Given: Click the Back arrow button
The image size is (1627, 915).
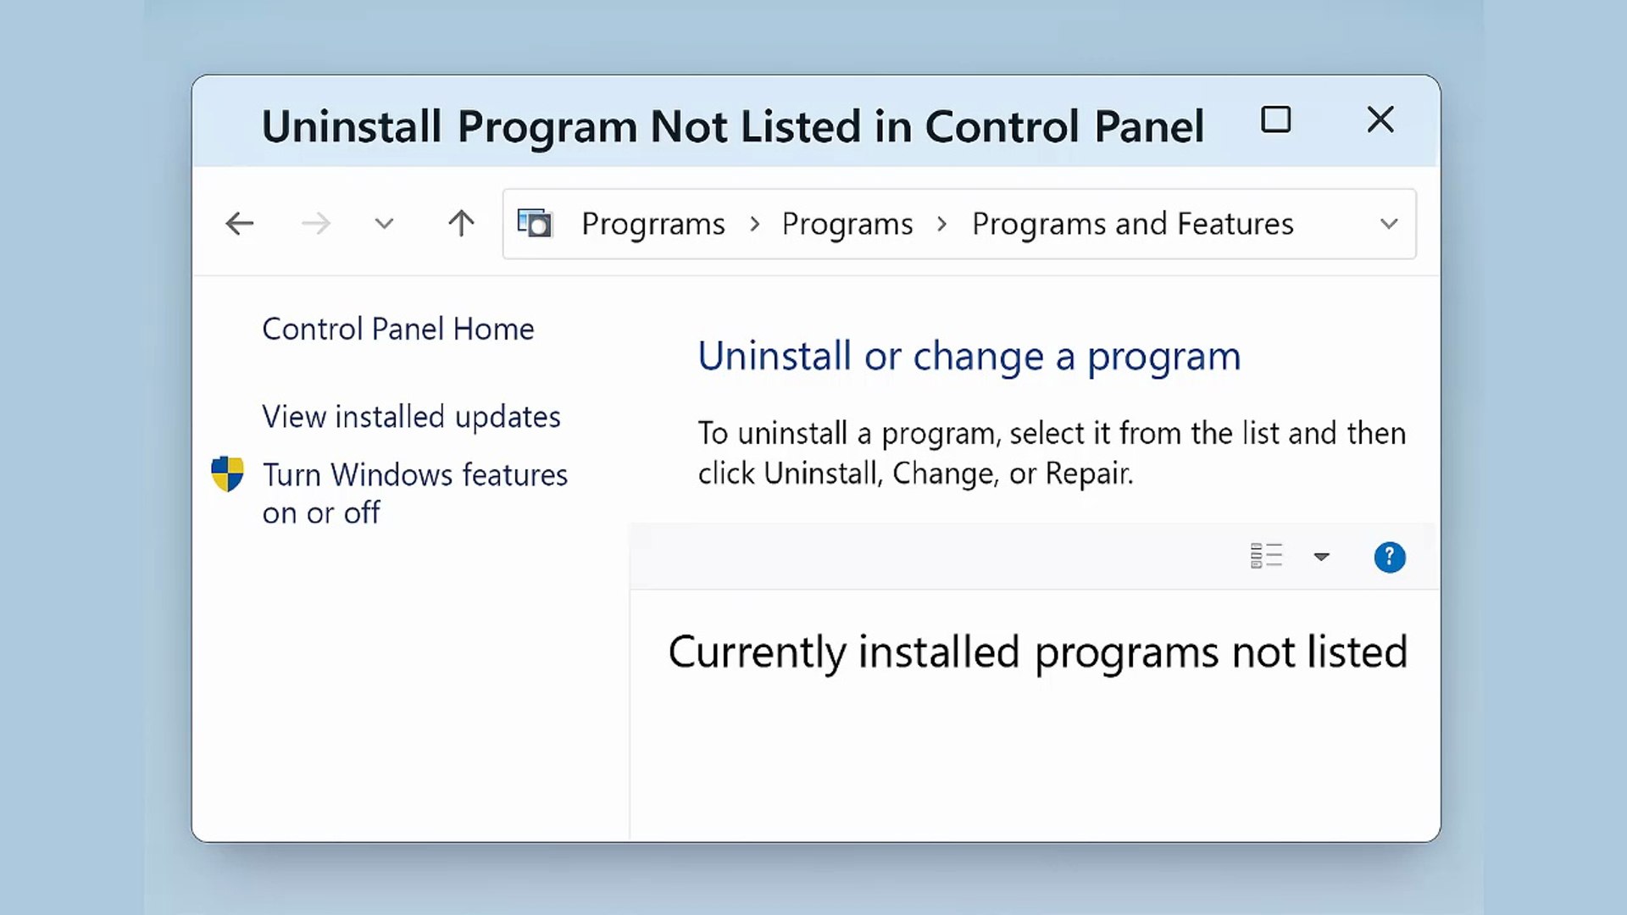Looking at the screenshot, I should (x=240, y=224).
